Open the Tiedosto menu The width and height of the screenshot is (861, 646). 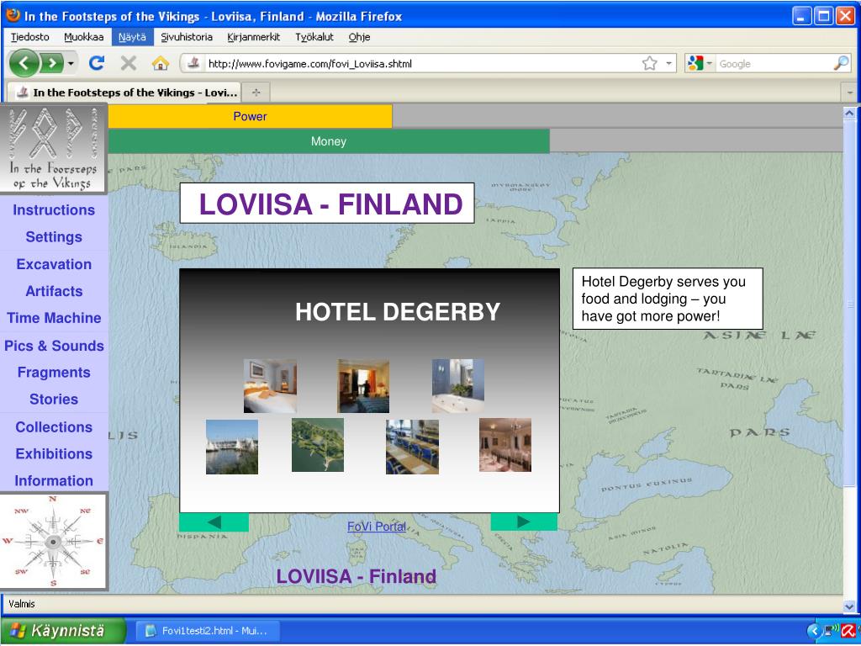[x=30, y=37]
